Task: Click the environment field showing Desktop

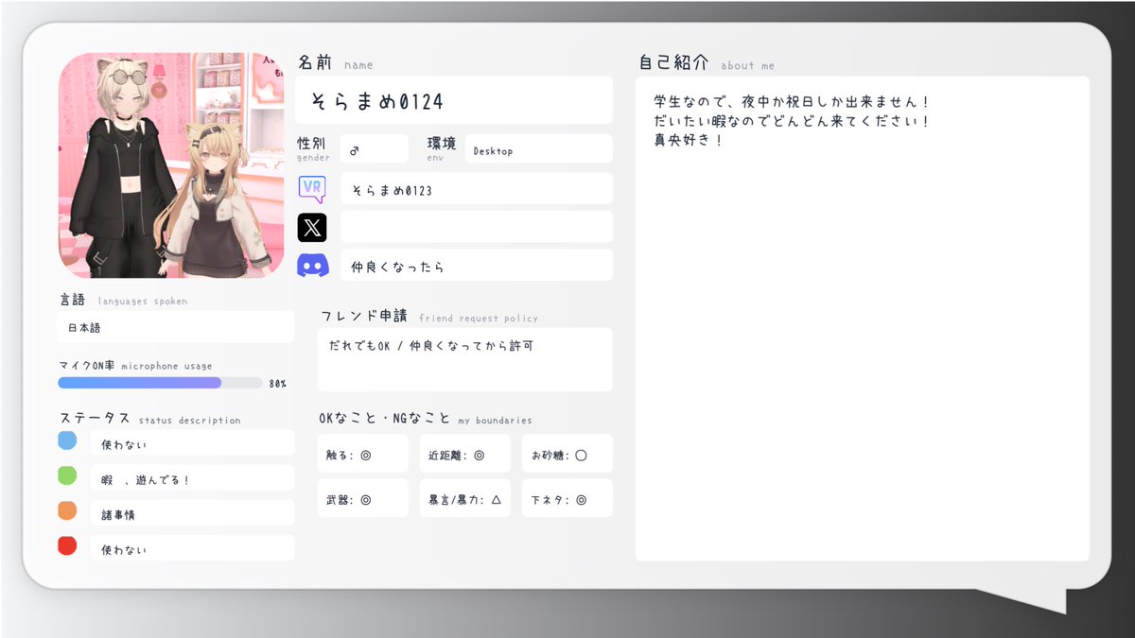Action: [x=538, y=149]
